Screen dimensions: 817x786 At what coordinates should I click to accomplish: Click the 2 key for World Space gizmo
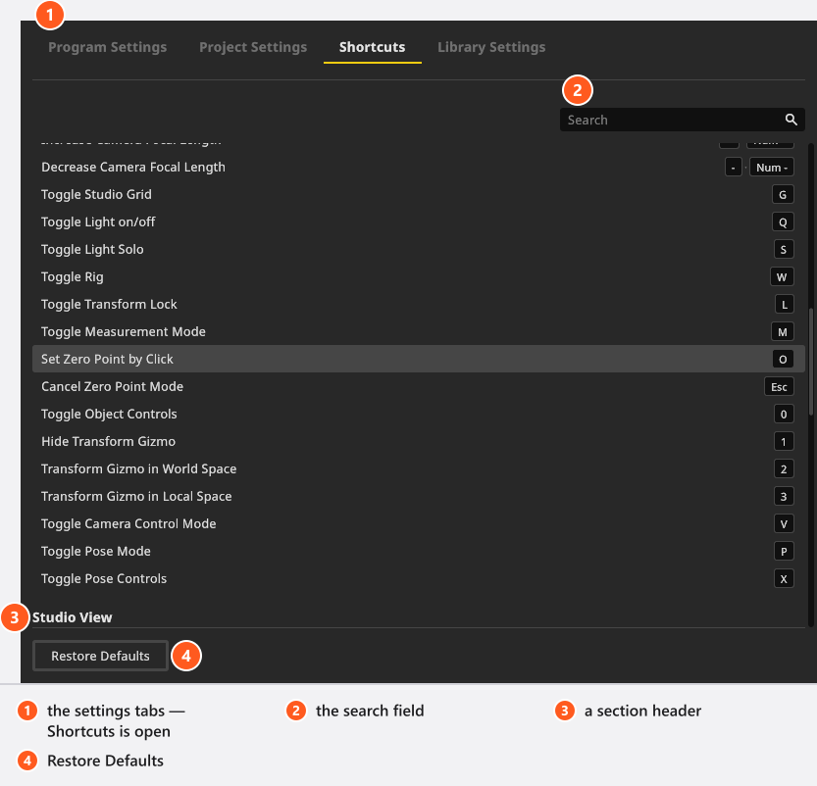click(784, 469)
